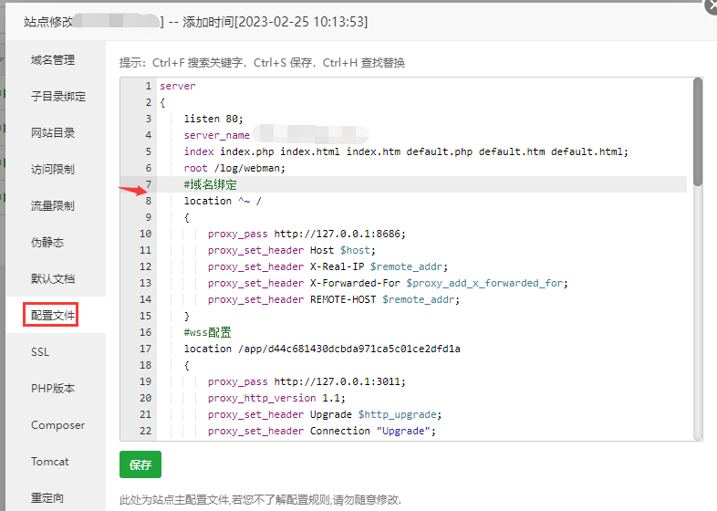
Task: Go to the 重定向 tab
Action: [x=47, y=497]
